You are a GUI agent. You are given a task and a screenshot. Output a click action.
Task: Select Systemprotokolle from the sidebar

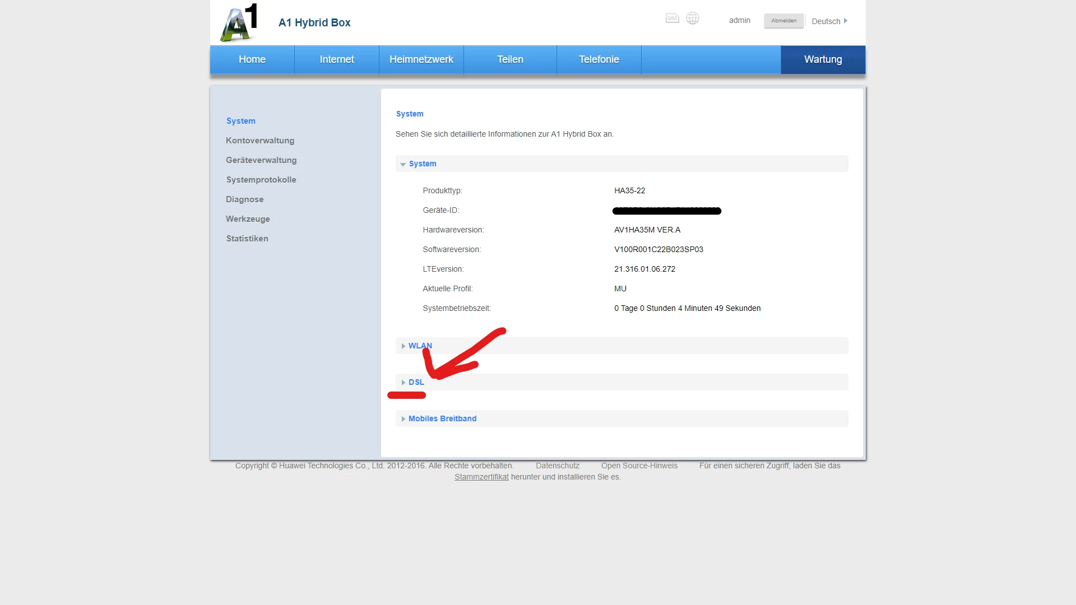pyautogui.click(x=261, y=180)
